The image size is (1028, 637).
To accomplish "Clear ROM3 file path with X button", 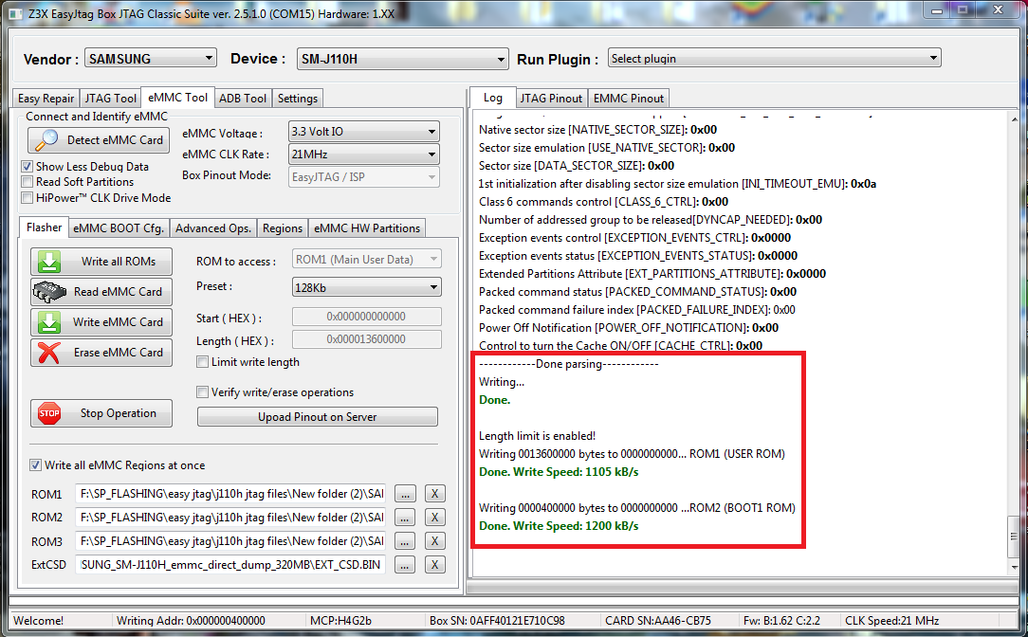I will (434, 540).
